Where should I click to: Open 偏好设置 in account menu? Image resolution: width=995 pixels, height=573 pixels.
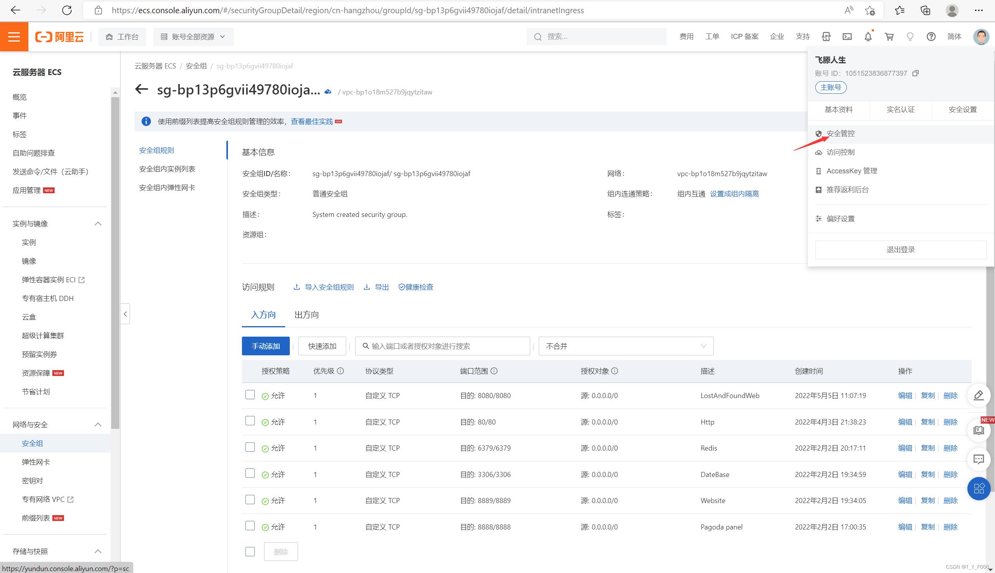click(901, 218)
